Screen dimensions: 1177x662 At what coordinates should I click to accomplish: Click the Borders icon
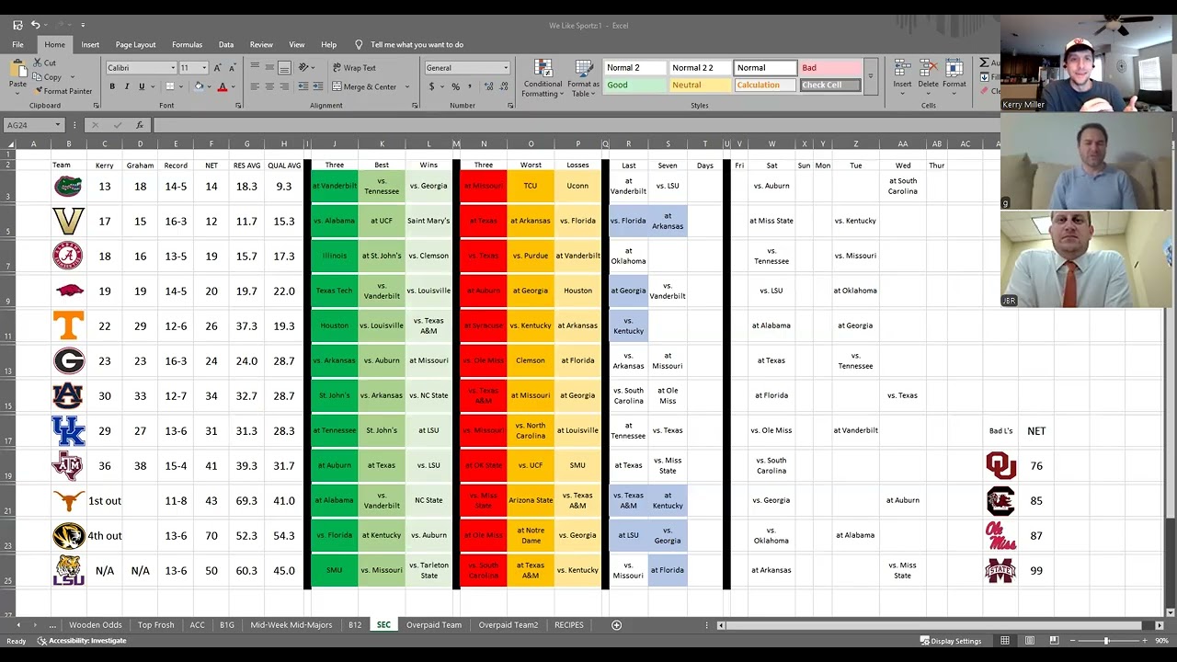click(x=169, y=86)
